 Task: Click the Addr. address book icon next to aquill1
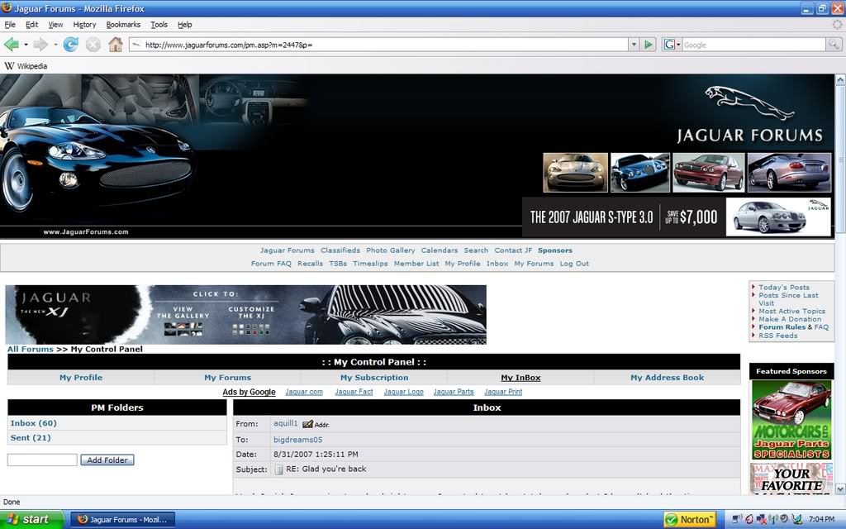[x=316, y=424]
